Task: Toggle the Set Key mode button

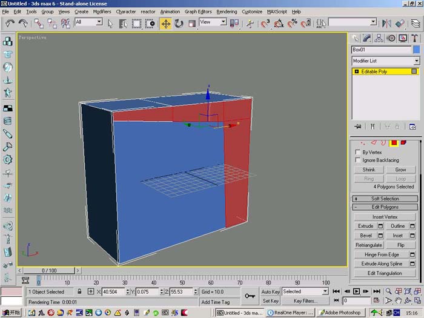Action: [270, 300]
